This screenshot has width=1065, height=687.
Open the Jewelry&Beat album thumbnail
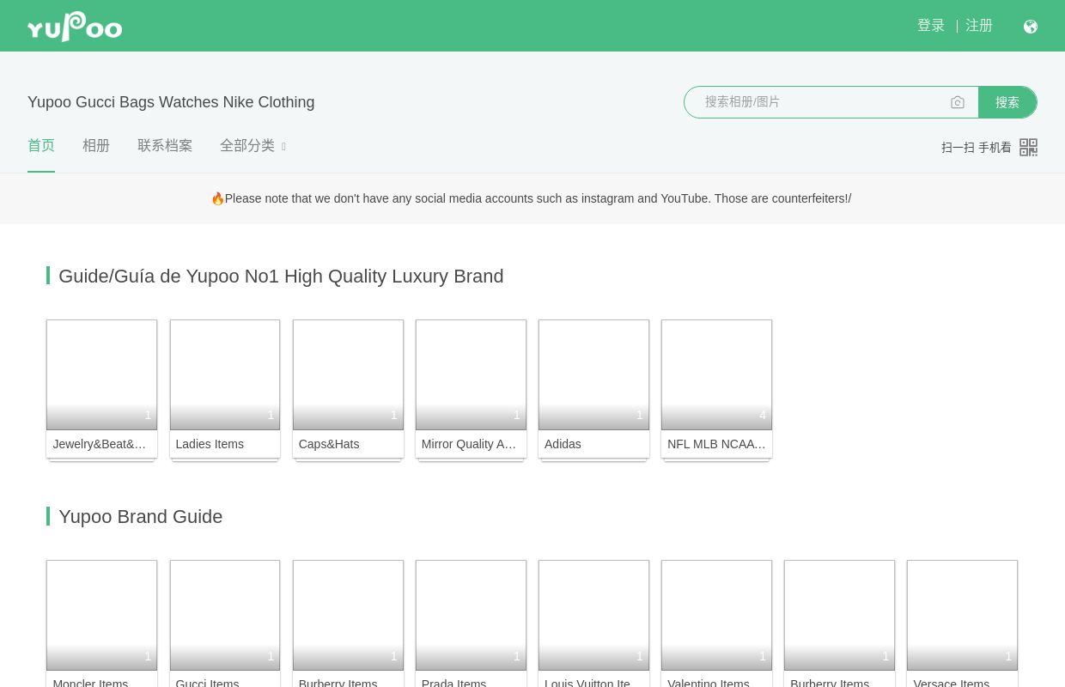coord(101,375)
